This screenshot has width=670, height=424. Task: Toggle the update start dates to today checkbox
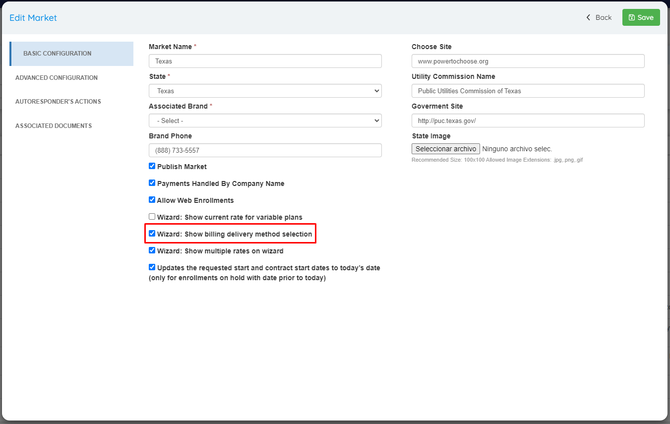tap(152, 267)
